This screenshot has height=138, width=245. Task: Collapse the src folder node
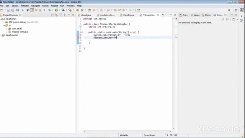(4, 25)
